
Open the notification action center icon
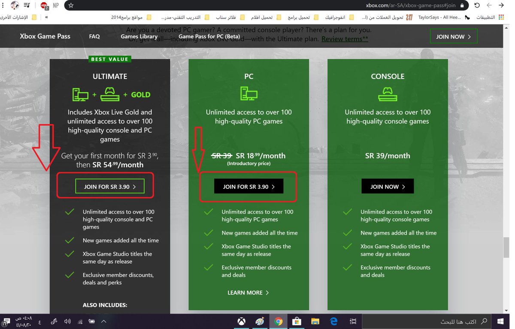pyautogui.click(x=5, y=322)
